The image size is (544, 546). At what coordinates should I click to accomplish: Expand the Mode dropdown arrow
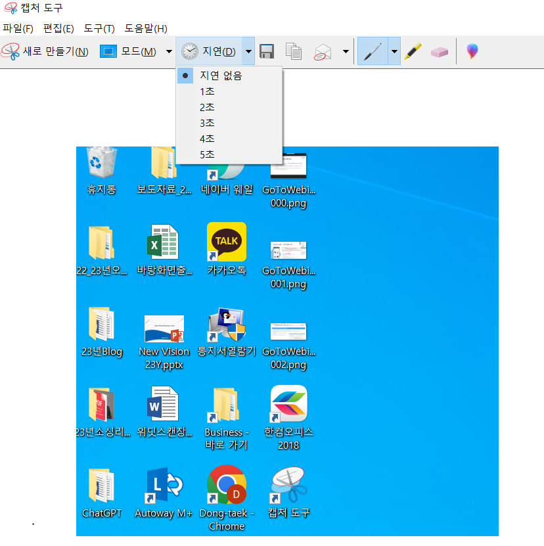pyautogui.click(x=169, y=51)
